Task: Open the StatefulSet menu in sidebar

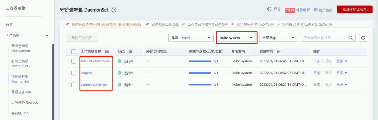Action: (x=20, y=63)
